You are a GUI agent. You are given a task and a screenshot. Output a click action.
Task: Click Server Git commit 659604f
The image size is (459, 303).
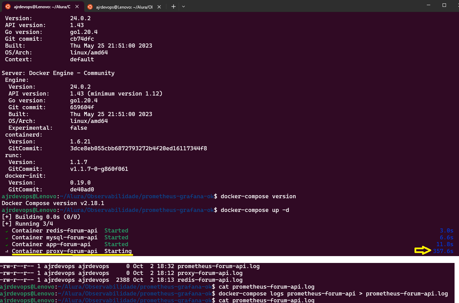pyautogui.click(x=82, y=107)
